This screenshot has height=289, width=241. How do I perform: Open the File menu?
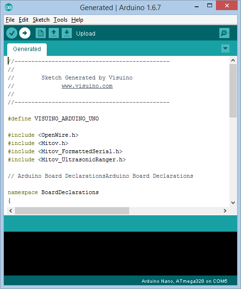(10, 20)
